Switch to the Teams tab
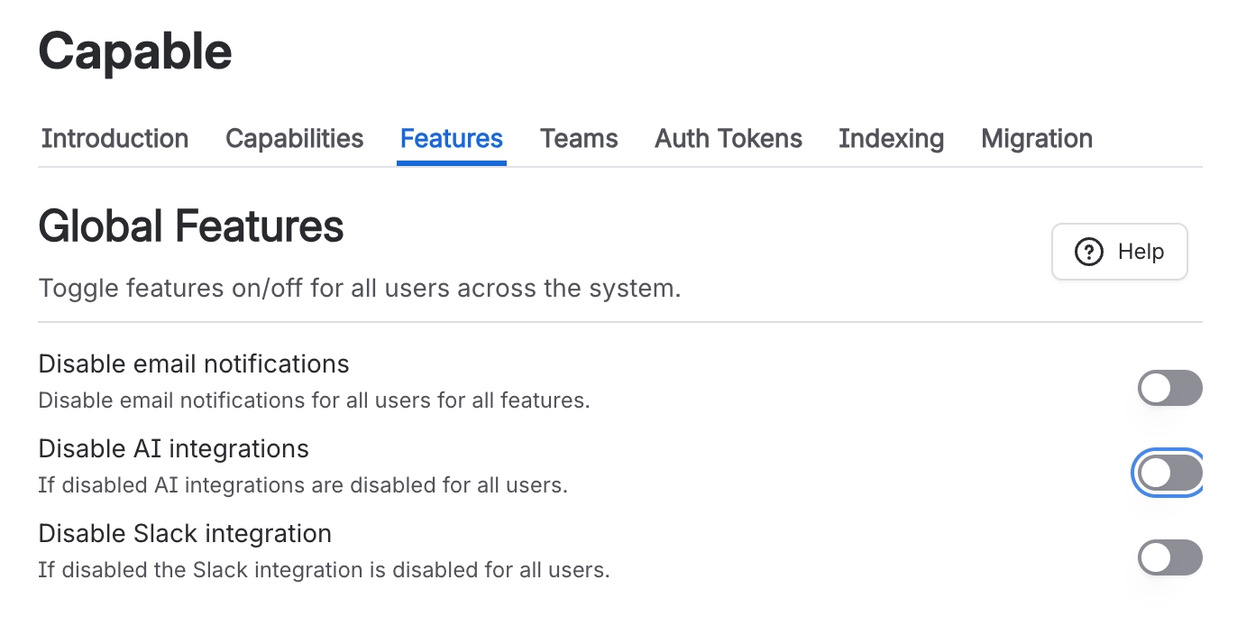 [x=578, y=138]
